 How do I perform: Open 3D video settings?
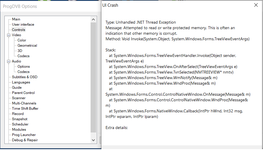tap(20, 51)
